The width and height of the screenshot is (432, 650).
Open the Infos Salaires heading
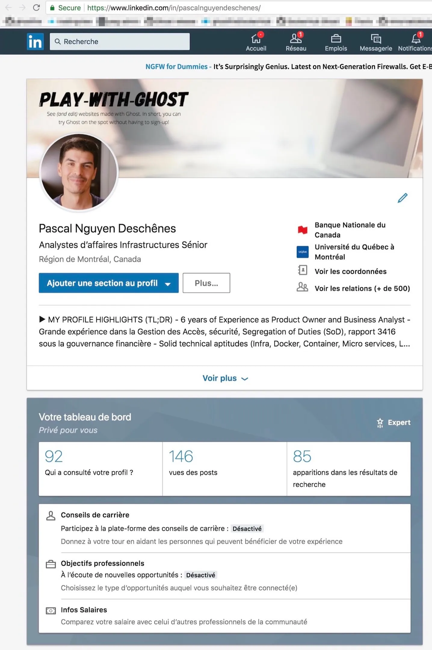pos(84,610)
